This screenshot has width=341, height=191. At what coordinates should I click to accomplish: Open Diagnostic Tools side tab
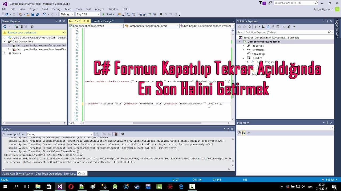tap(337, 29)
